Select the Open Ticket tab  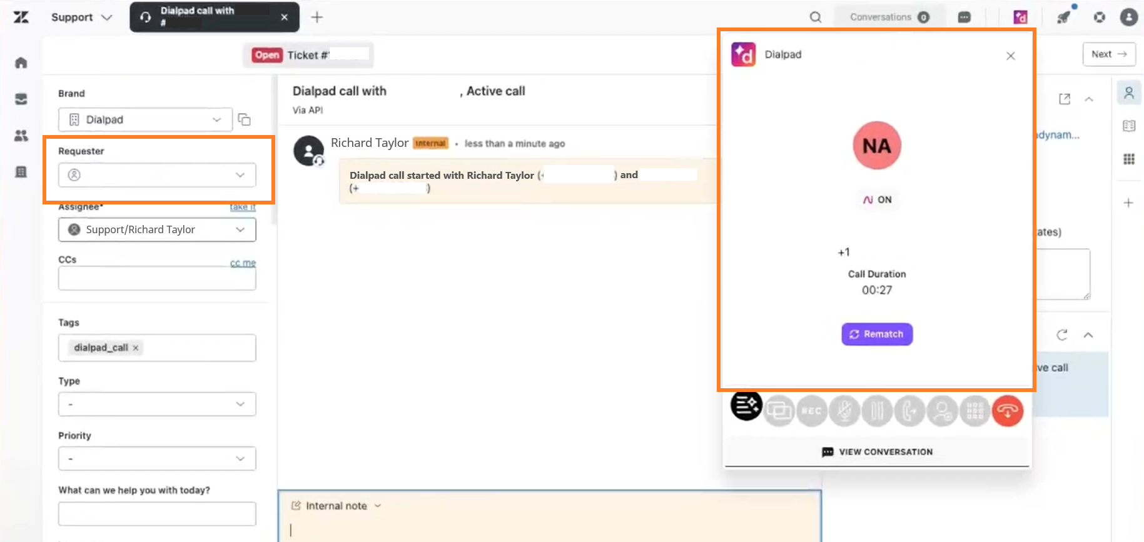(308, 55)
